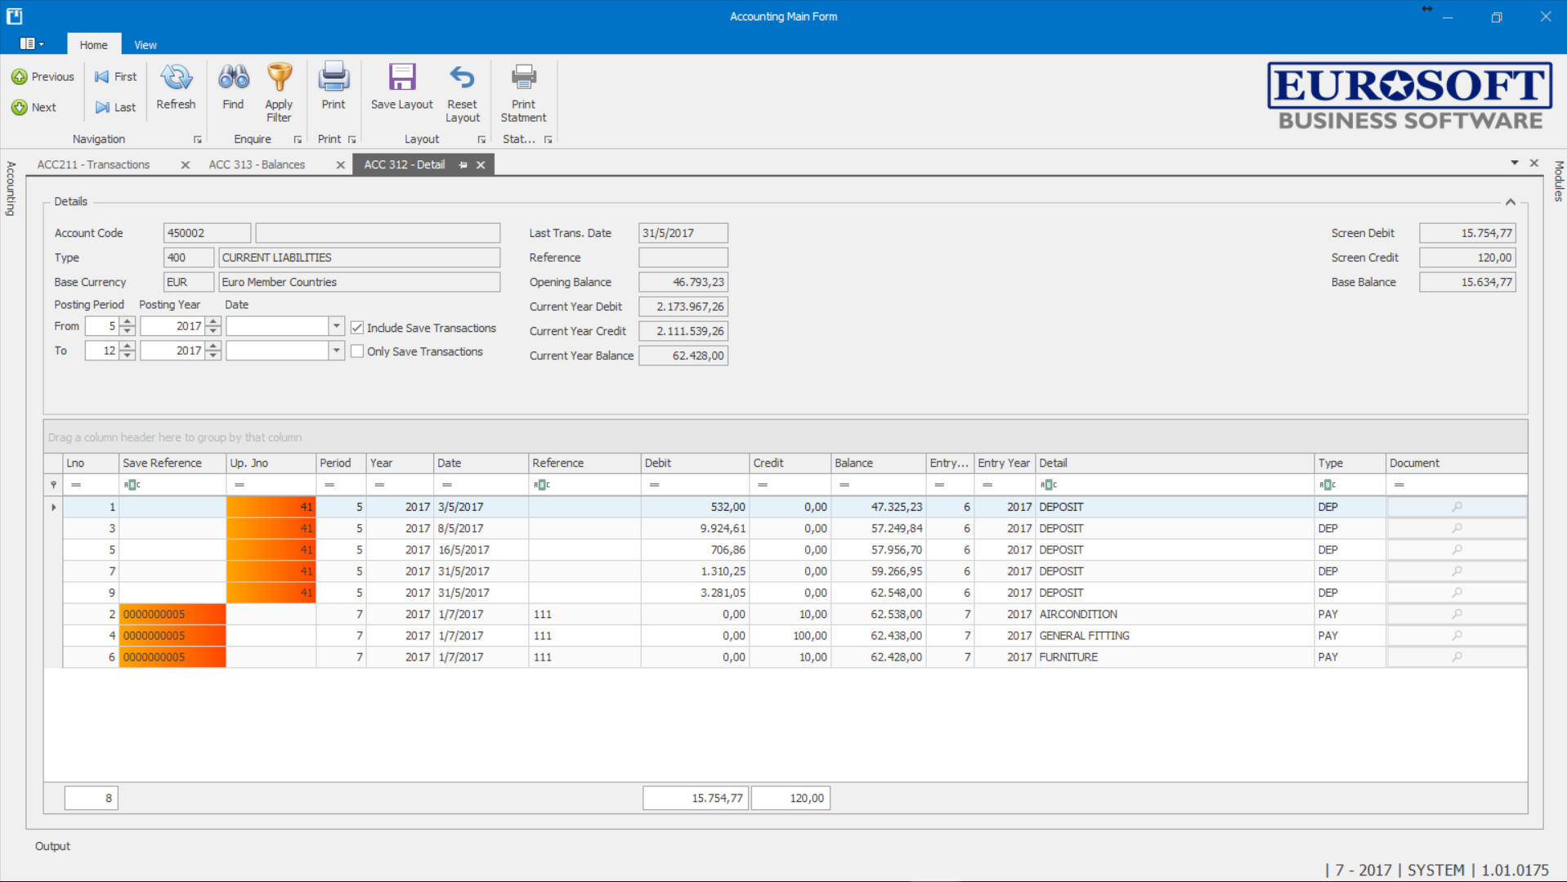Increase the From posting period spinner
1567x882 pixels.
[x=128, y=321]
